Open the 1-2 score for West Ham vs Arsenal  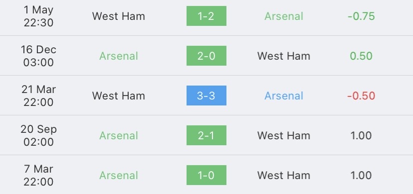tap(206, 16)
